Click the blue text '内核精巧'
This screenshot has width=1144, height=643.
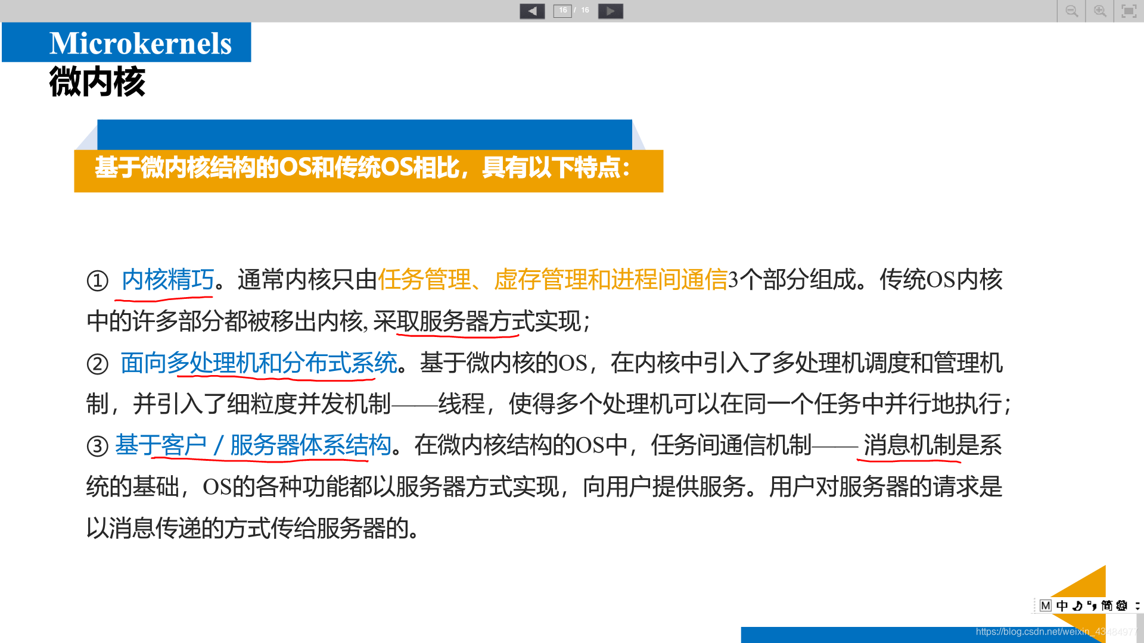click(167, 279)
